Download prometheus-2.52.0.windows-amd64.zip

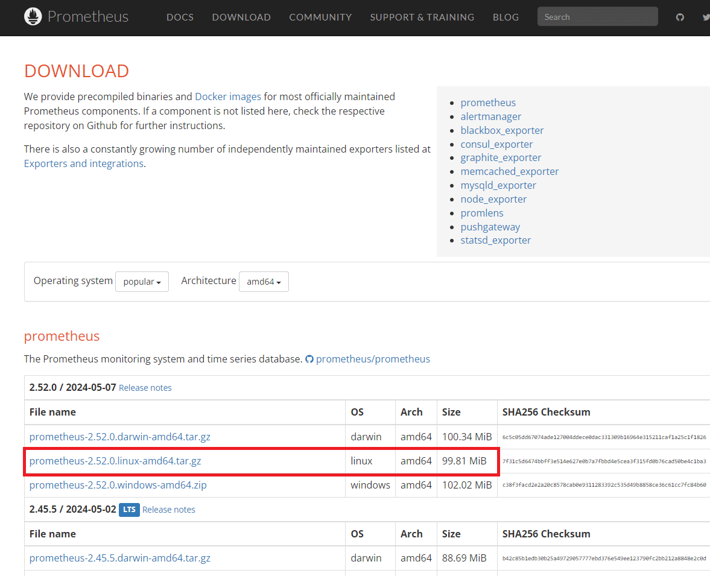click(x=118, y=485)
